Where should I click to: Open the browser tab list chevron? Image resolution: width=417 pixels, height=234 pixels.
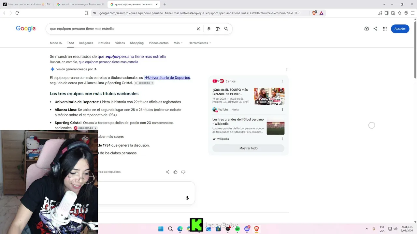(x=384, y=4)
